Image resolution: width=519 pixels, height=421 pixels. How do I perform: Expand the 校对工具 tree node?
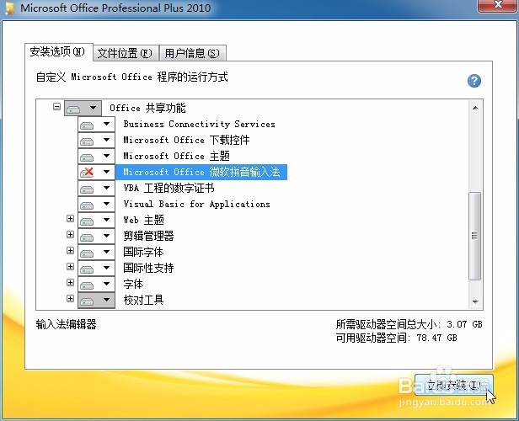pos(70,298)
